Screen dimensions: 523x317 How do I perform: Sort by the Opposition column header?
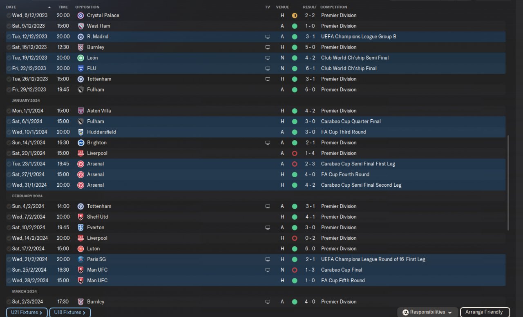[x=87, y=7]
